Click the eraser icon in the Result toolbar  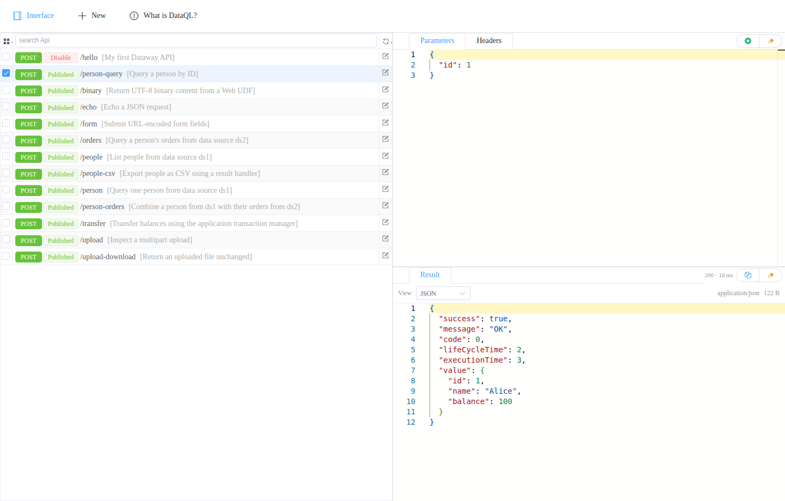tap(771, 275)
